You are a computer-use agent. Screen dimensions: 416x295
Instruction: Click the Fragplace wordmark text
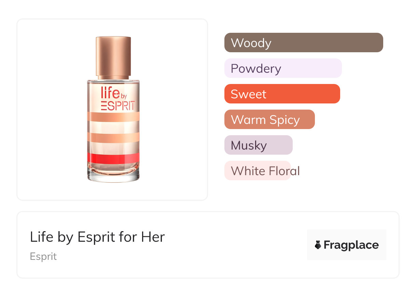point(351,245)
